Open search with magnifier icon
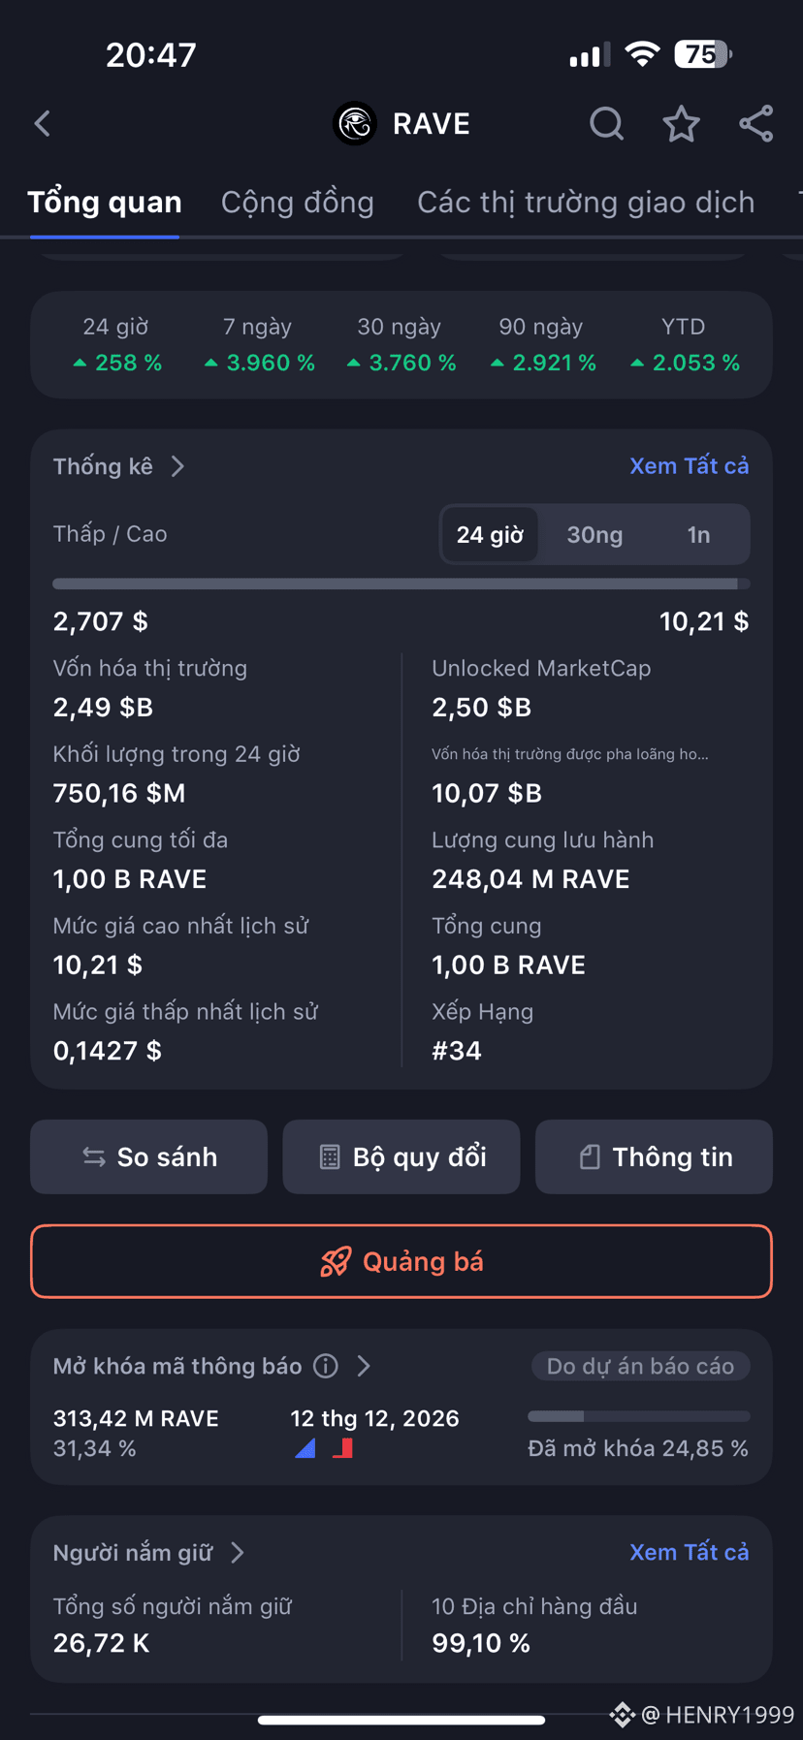803x1740 pixels. pyautogui.click(x=606, y=124)
